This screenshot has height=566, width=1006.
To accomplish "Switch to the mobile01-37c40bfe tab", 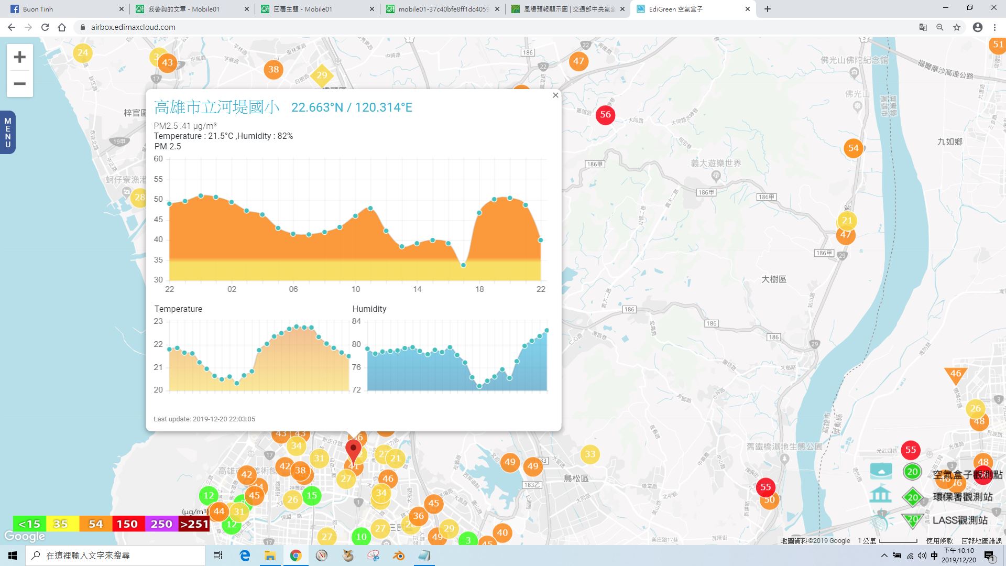I will (x=441, y=9).
